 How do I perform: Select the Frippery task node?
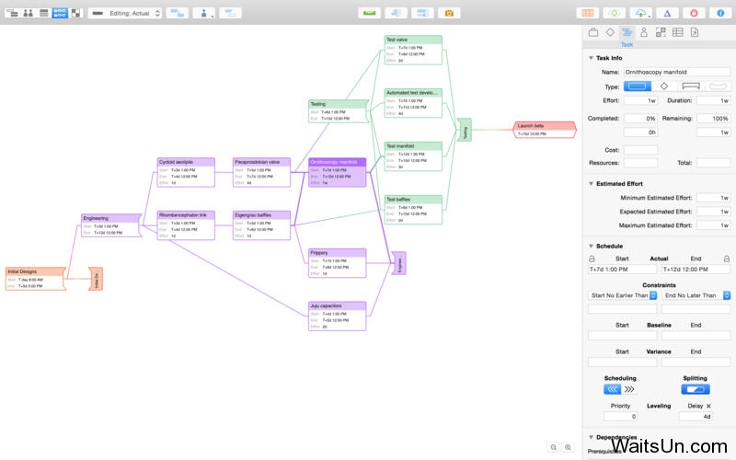click(x=337, y=263)
